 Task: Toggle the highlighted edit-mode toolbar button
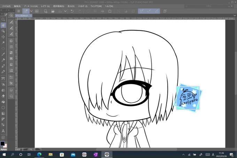(x=26, y=11)
